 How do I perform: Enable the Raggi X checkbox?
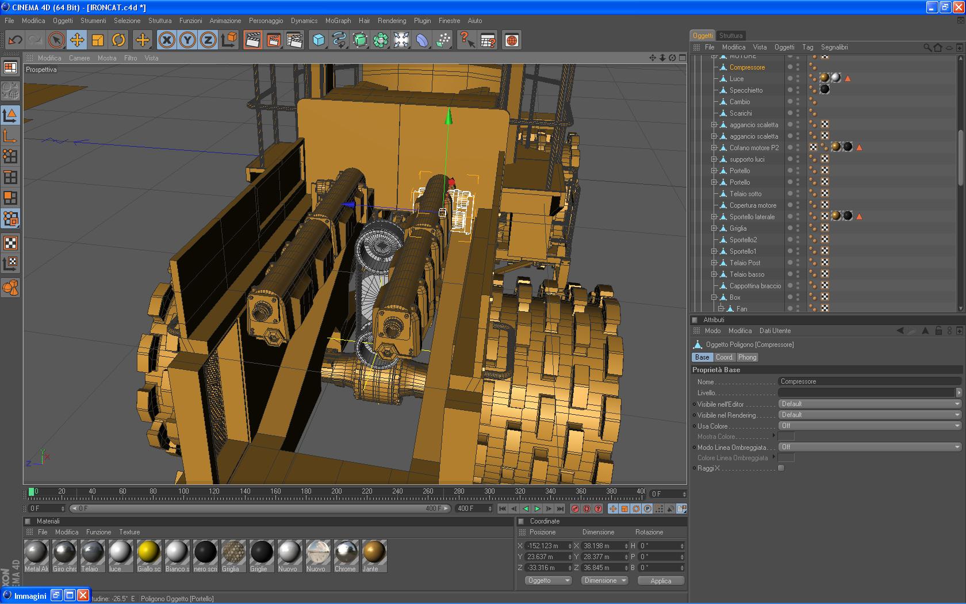tap(781, 468)
